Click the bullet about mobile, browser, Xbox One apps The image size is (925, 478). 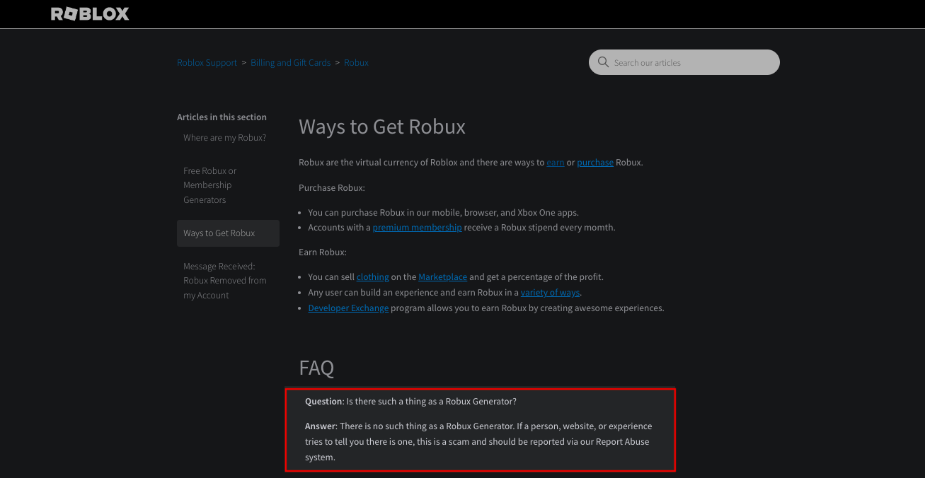coord(444,212)
